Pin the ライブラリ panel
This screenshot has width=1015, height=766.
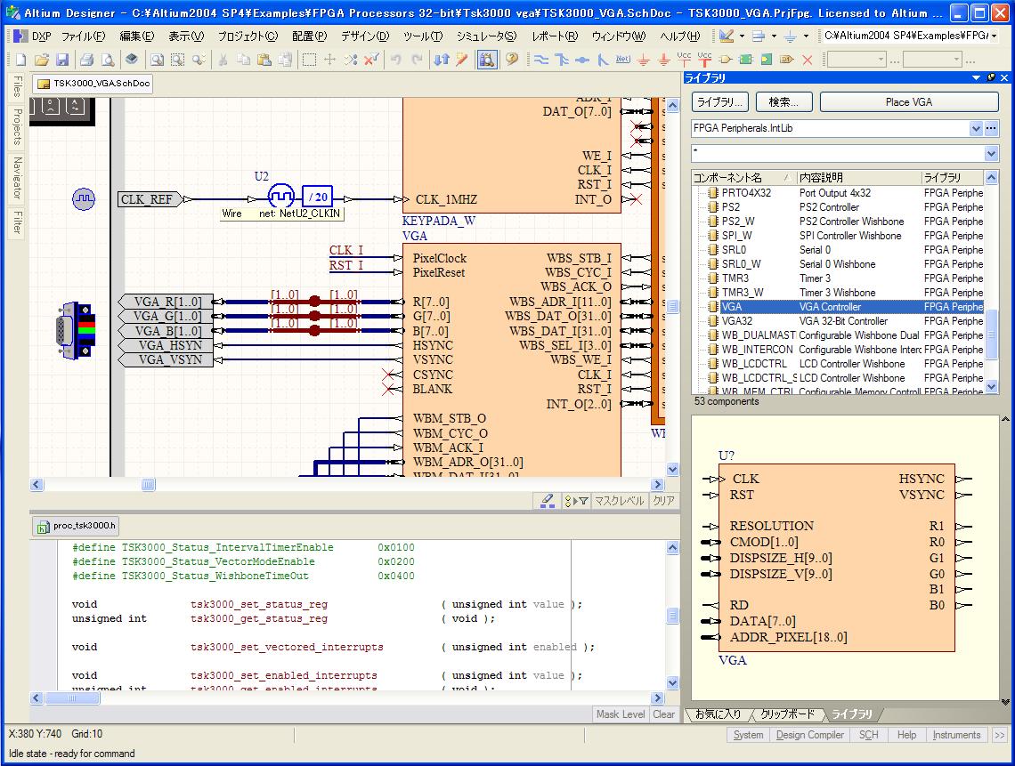pyautogui.click(x=992, y=77)
